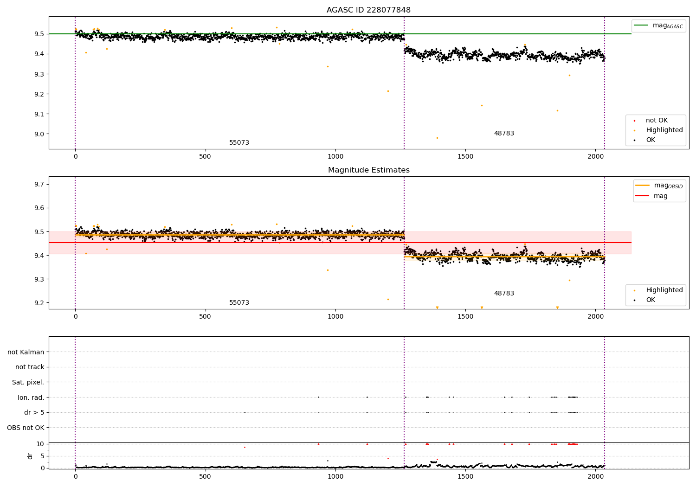The width and height of the screenshot is (696, 487).
Task: Click the 'OK' legend entry in top plot
Action: coord(651,140)
